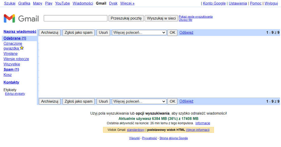The image size is (281, 147).
Task: Click the 'podstawowy widok HTML' text
Action: (x=166, y=130)
